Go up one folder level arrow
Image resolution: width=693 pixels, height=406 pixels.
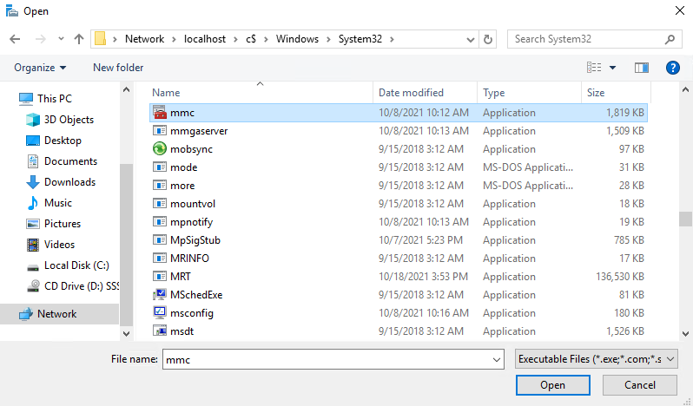pyautogui.click(x=79, y=39)
